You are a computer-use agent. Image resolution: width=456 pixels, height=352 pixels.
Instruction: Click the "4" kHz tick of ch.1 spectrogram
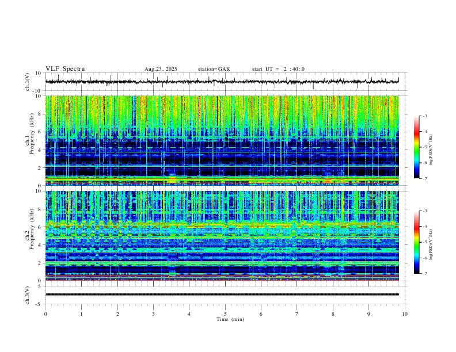(x=40, y=150)
